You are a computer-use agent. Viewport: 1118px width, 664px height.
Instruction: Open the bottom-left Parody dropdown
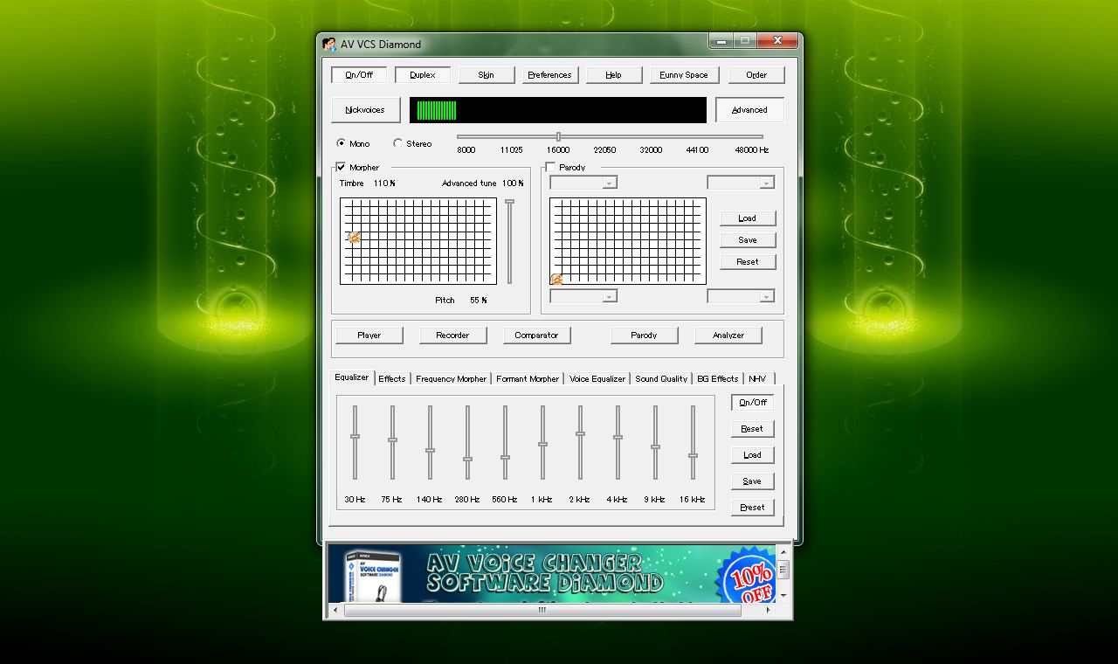point(583,296)
